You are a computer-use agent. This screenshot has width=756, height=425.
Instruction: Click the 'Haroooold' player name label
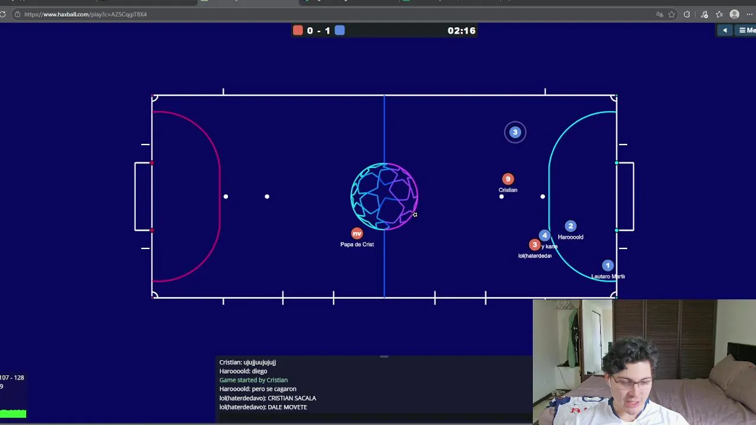(571, 237)
